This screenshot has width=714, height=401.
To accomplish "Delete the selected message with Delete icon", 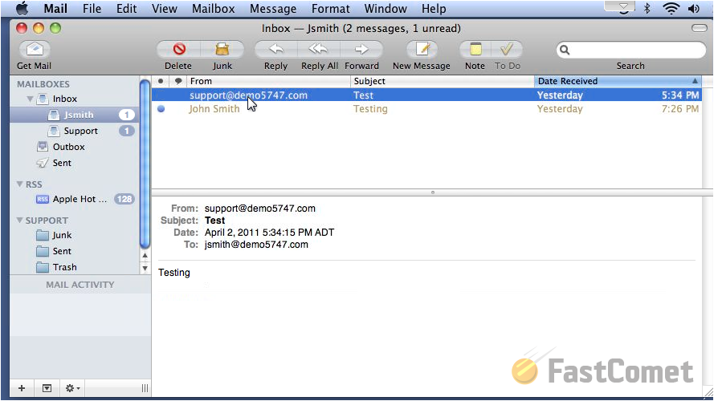I will click(x=178, y=49).
